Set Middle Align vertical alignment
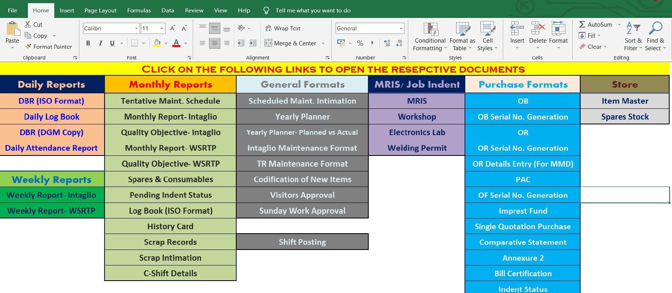Viewport: 672px width, 293px height. click(215, 28)
